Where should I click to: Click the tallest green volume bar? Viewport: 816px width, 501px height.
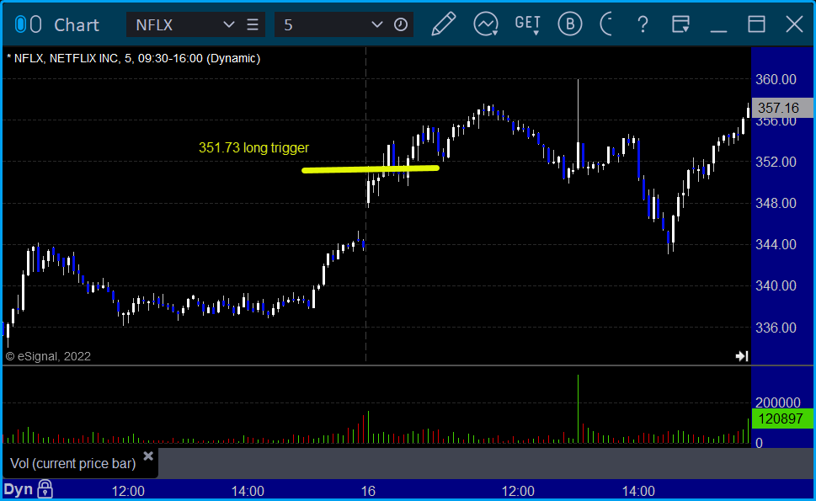coord(578,409)
